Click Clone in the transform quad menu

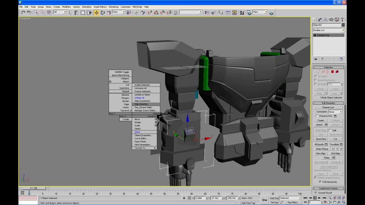coord(137,132)
